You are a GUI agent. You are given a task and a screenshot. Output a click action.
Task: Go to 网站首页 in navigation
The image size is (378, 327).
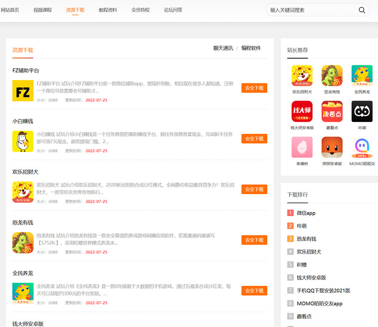click(x=10, y=10)
